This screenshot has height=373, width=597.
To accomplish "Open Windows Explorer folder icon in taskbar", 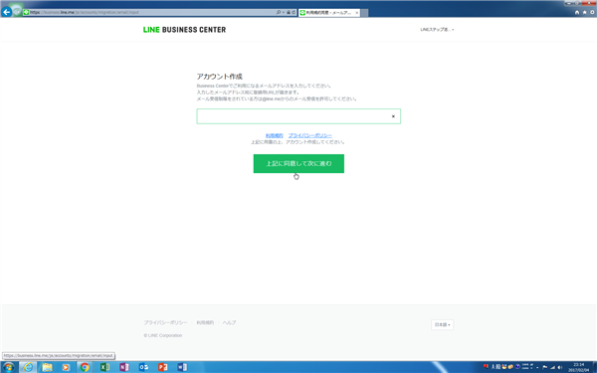I will pos(47,367).
